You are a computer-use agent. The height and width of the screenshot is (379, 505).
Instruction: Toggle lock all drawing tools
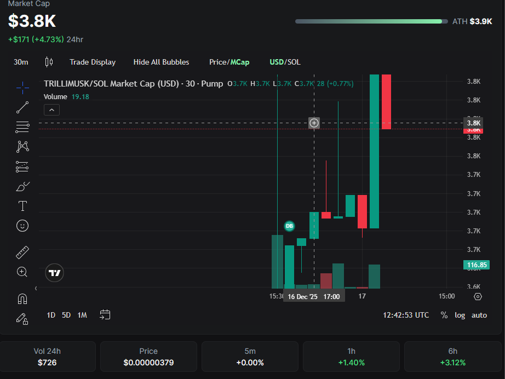click(22, 319)
